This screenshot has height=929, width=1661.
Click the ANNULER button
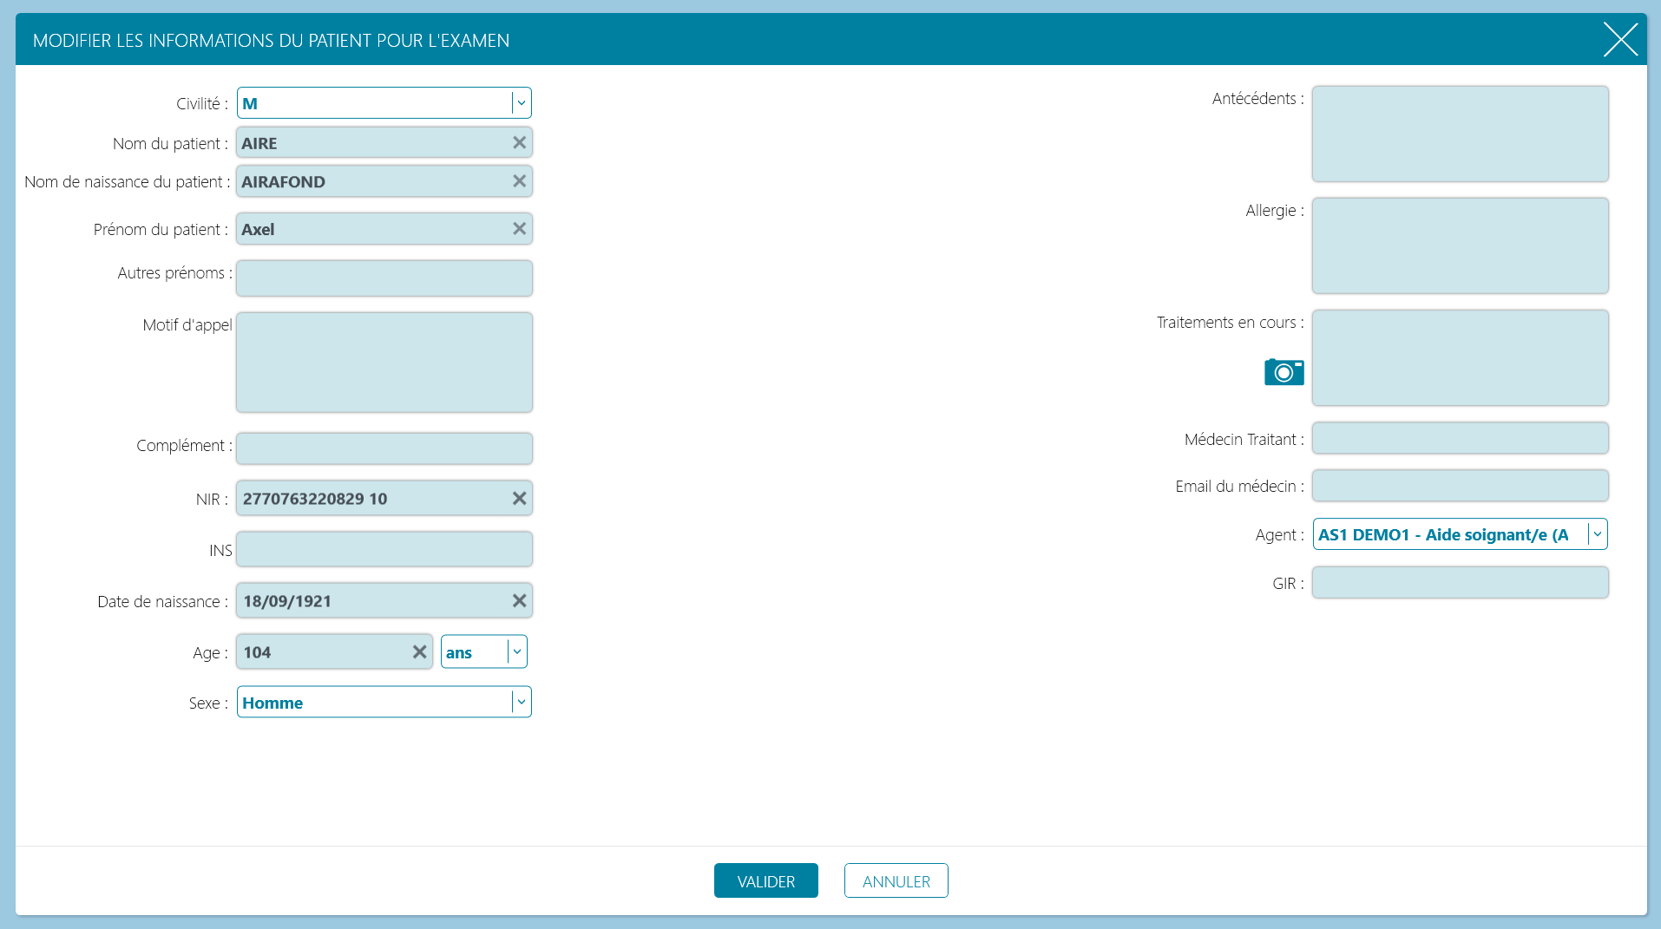pyautogui.click(x=896, y=881)
